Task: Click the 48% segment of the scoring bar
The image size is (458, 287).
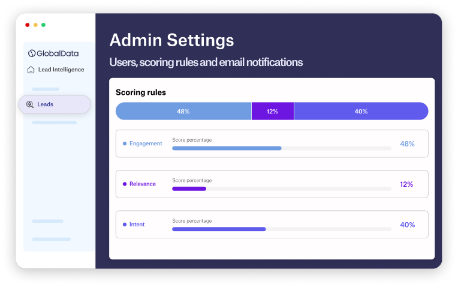Action: pyautogui.click(x=183, y=111)
